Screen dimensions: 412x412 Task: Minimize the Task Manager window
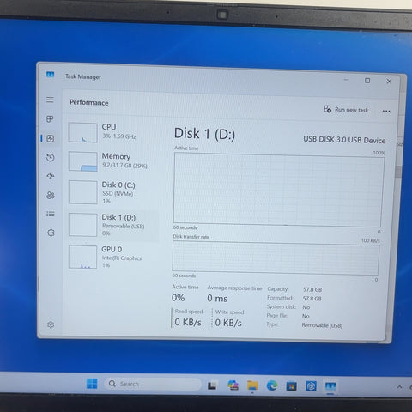click(x=346, y=80)
